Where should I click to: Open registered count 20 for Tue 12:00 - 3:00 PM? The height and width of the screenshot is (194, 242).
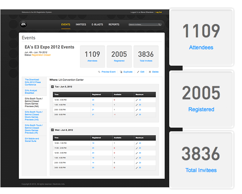[x=93, y=100]
